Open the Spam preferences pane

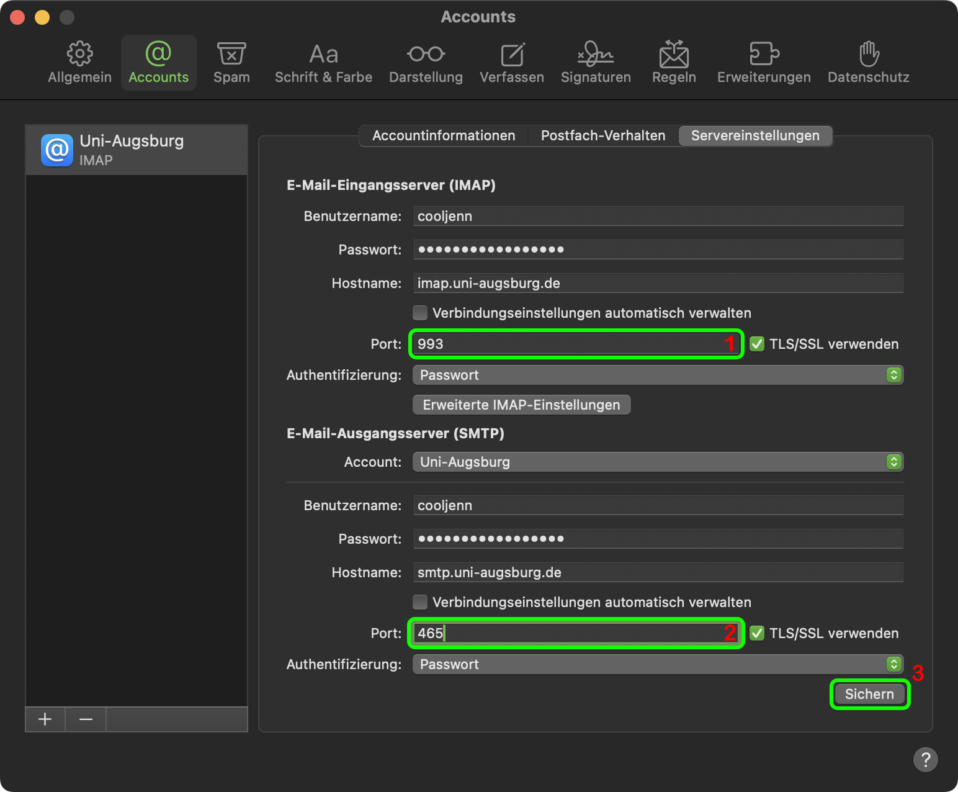[x=231, y=63]
